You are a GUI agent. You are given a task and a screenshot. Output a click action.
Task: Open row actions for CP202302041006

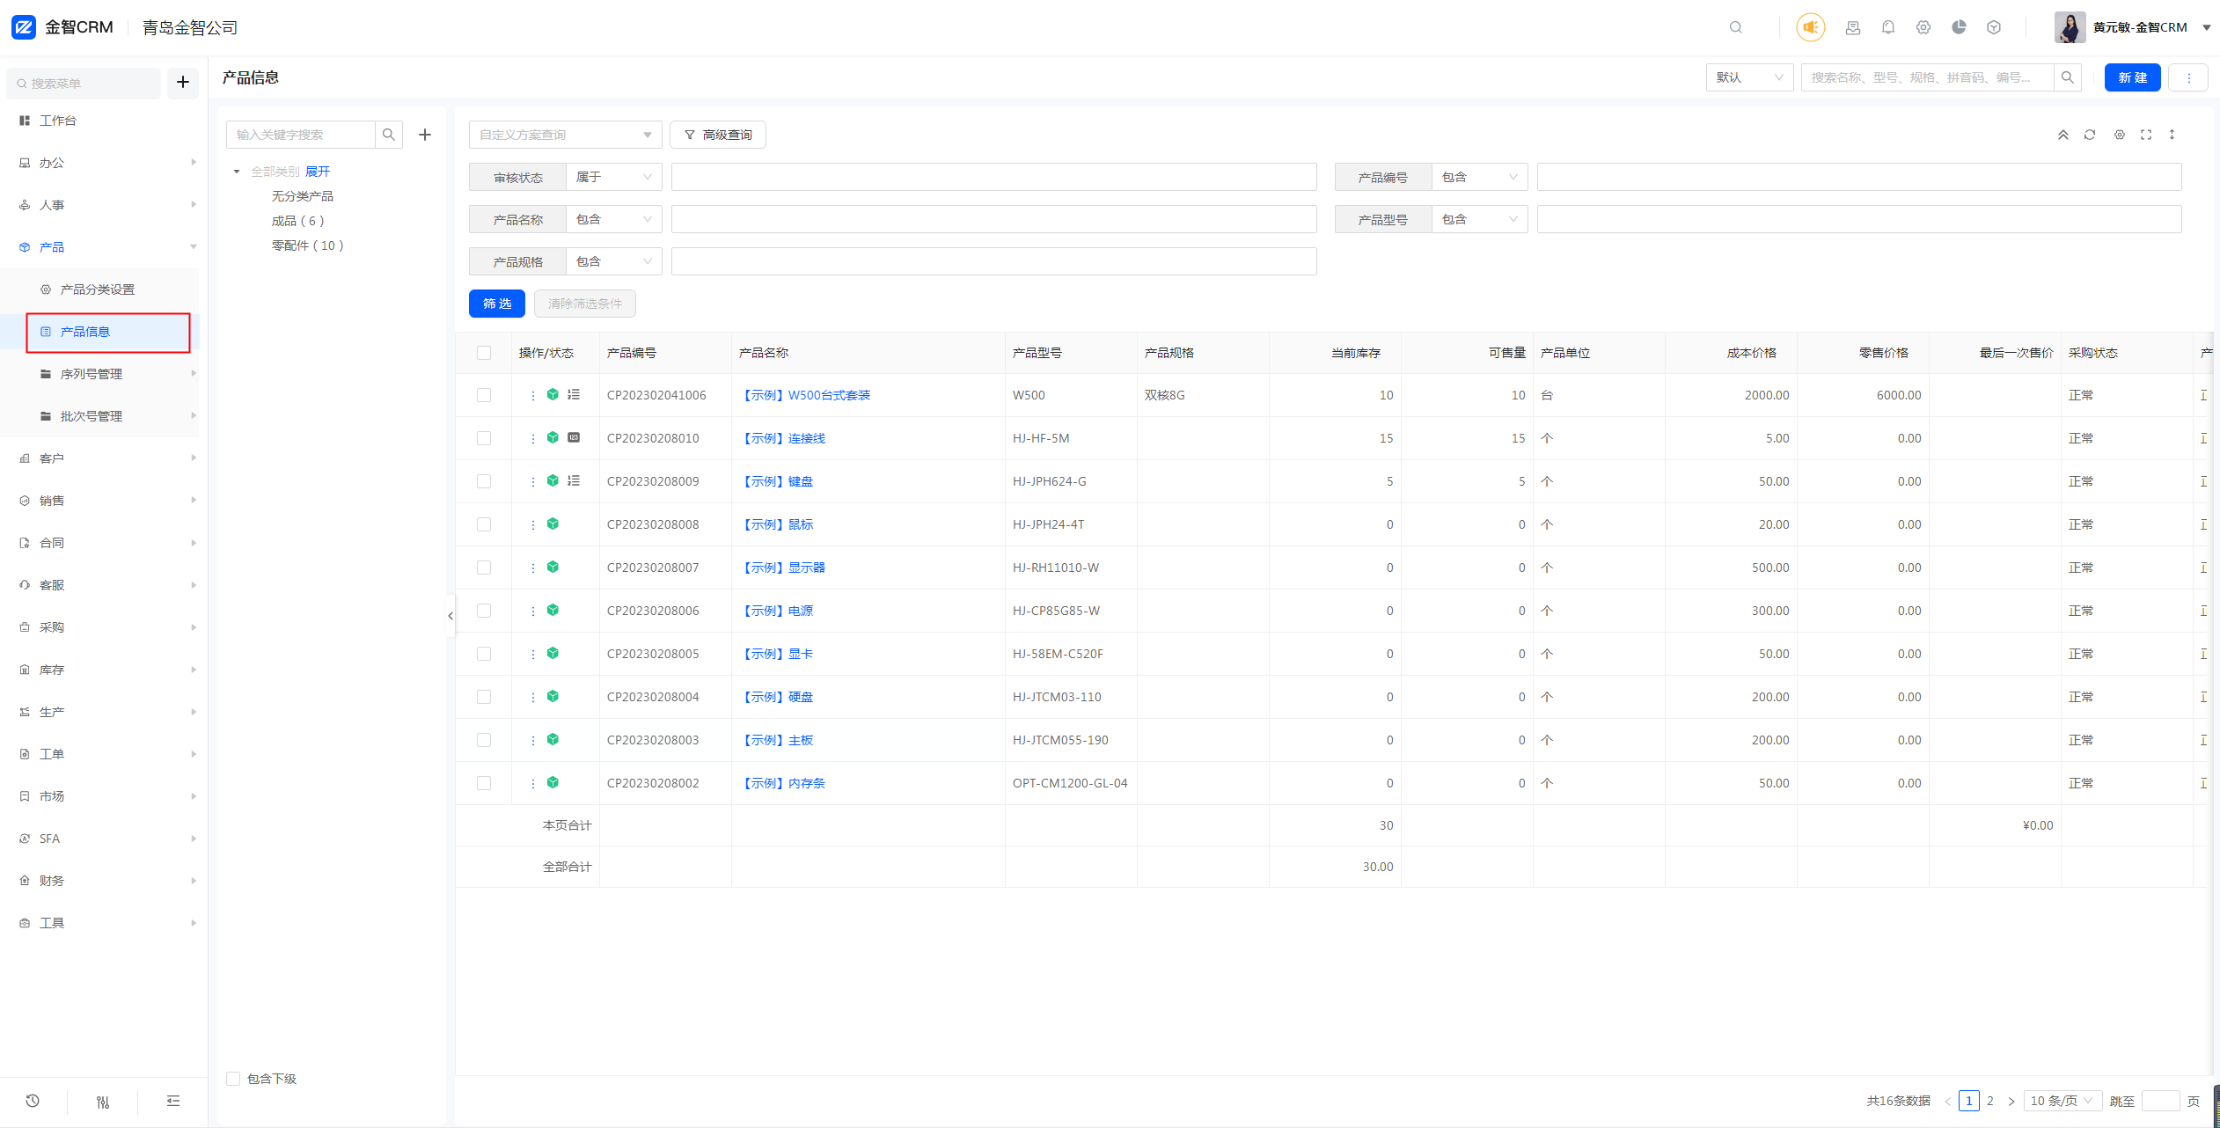(x=532, y=395)
